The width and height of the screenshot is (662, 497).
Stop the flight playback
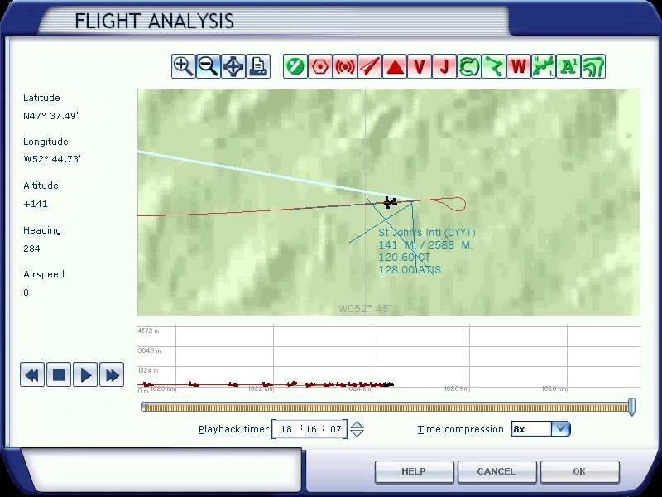click(59, 374)
